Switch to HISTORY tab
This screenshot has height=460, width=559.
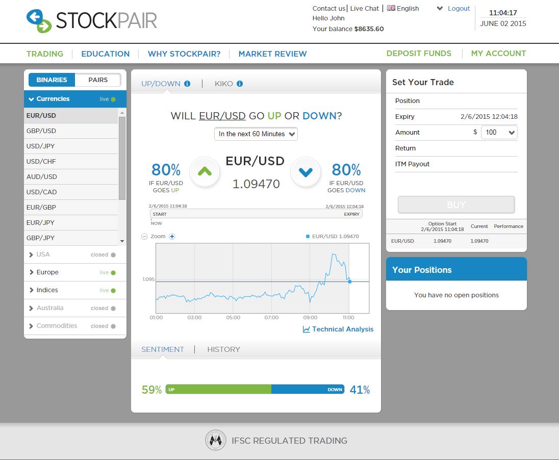point(224,349)
